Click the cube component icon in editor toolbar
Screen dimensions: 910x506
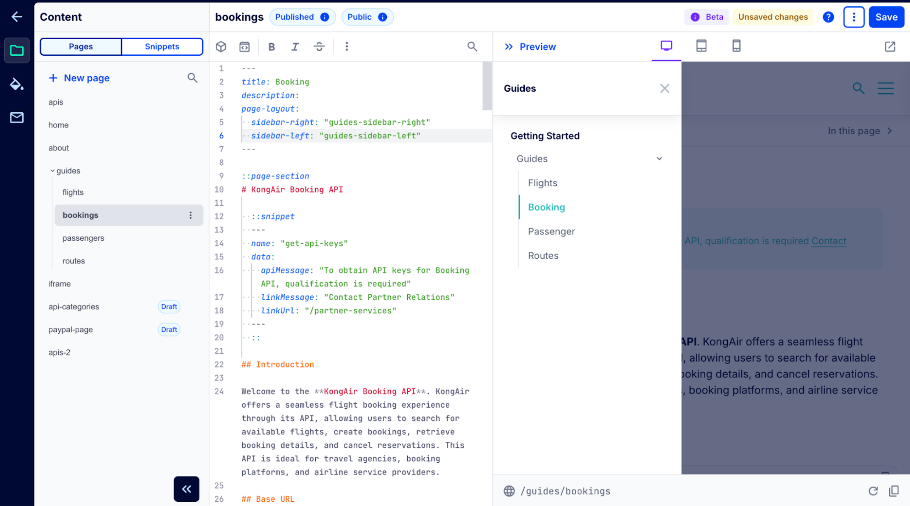(x=221, y=47)
